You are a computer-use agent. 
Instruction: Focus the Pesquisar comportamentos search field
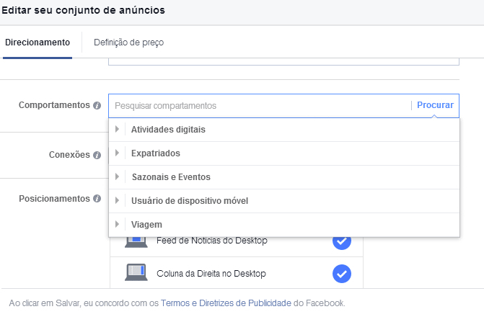260,106
